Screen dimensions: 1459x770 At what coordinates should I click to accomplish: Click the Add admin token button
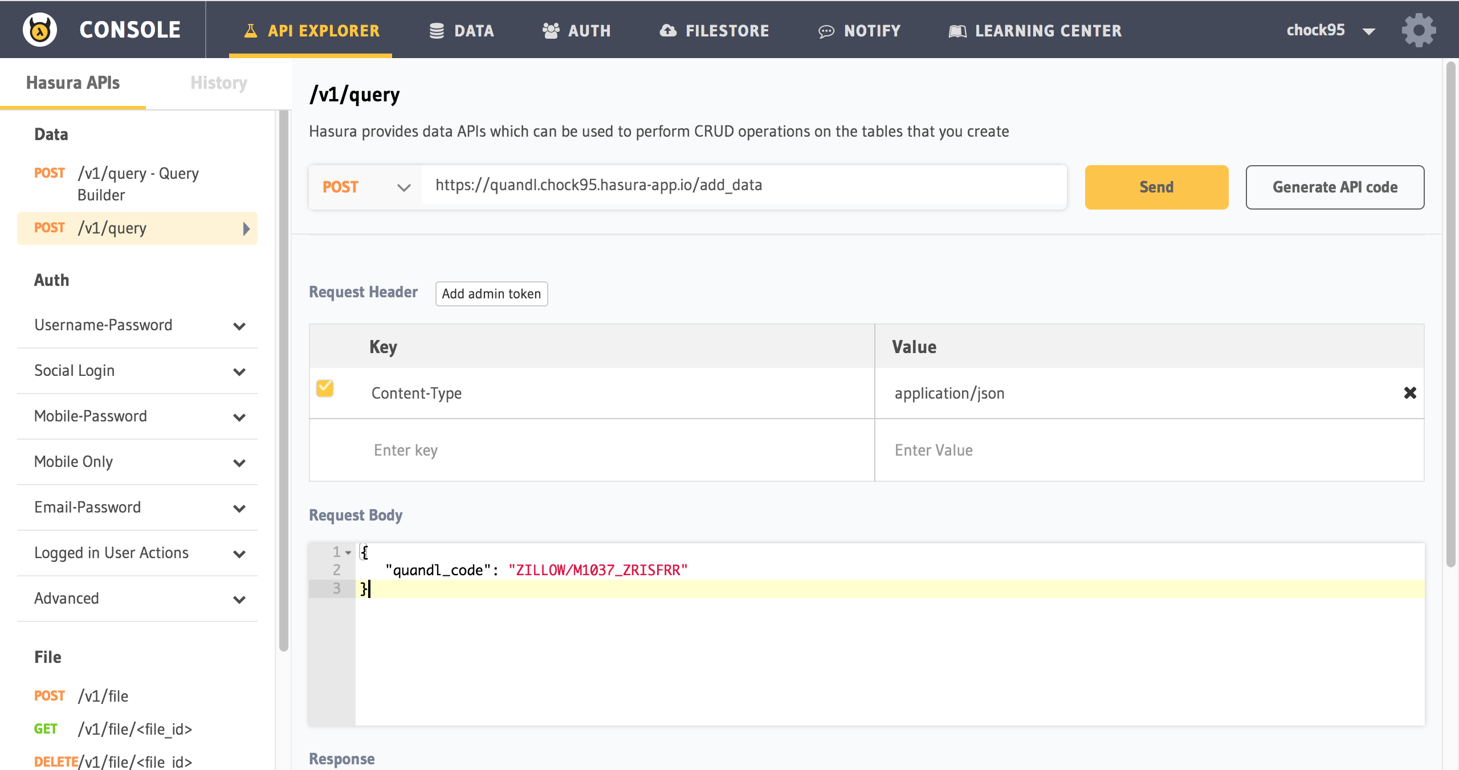point(491,294)
